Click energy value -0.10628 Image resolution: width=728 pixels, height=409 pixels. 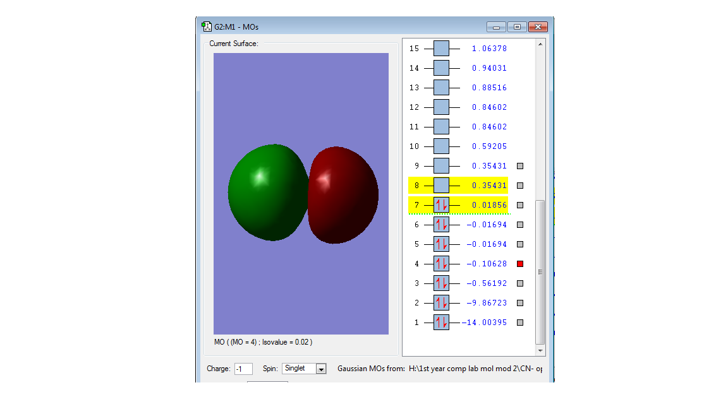[x=487, y=263]
